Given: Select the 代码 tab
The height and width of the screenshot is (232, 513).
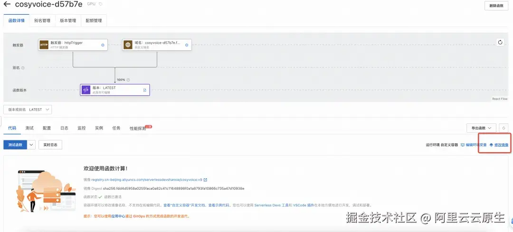Looking at the screenshot, I should (12, 128).
